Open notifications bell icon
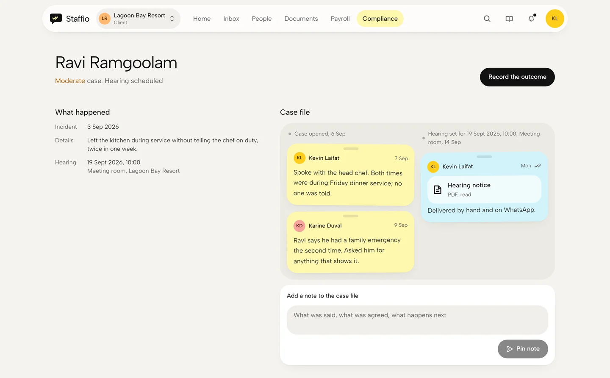Screen dimensions: 610x378 (531, 19)
